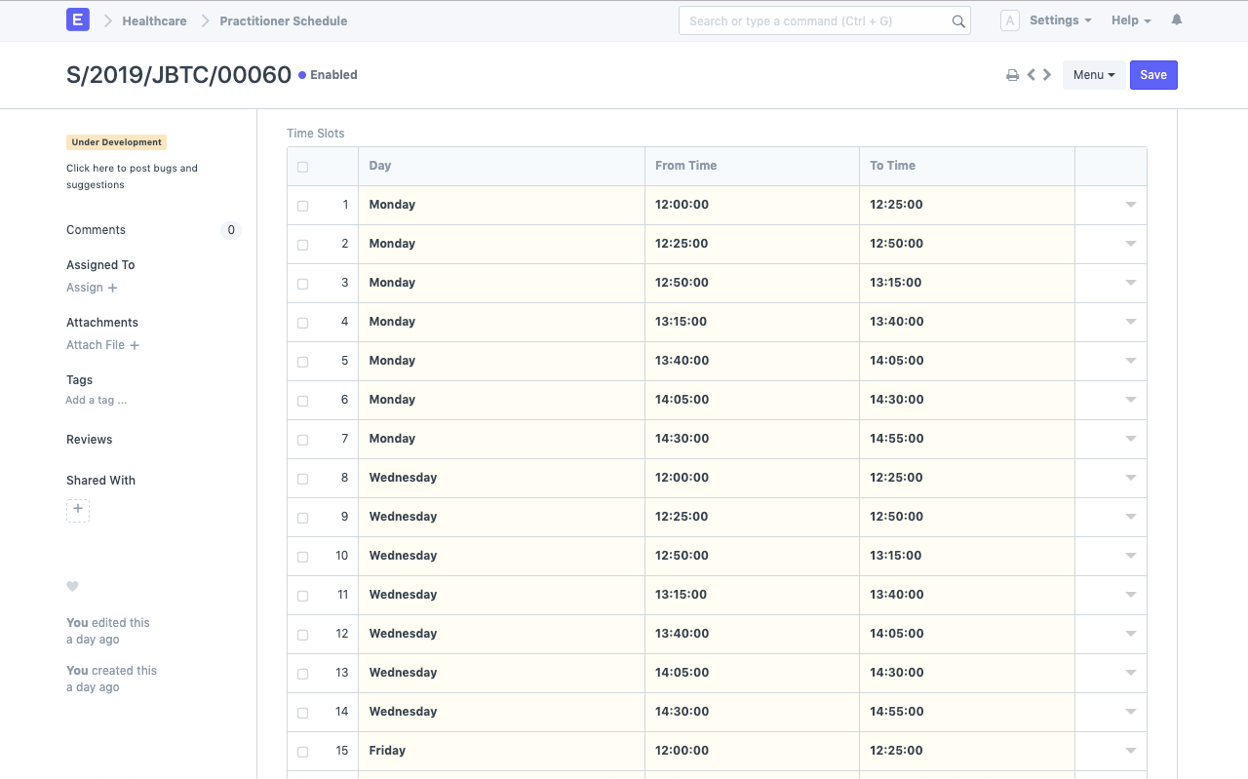The width and height of the screenshot is (1248, 779).
Task: Like this document with heart icon
Action: 72,586
